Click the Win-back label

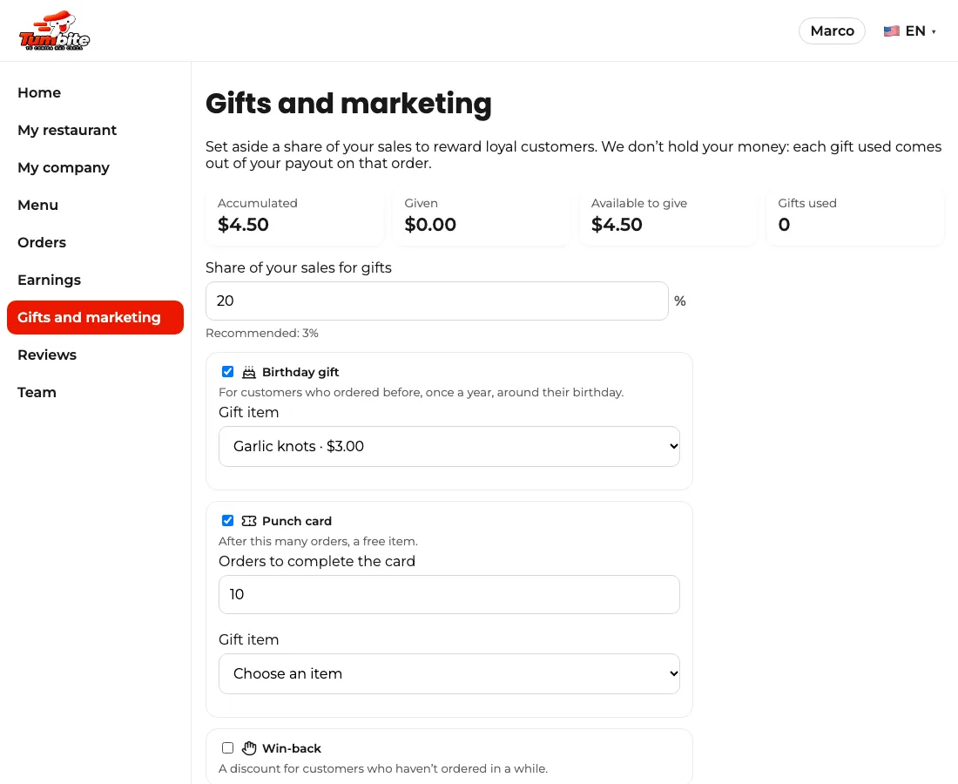tap(292, 748)
